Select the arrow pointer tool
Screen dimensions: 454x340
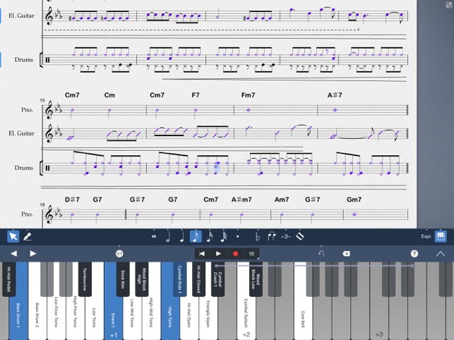(13, 236)
